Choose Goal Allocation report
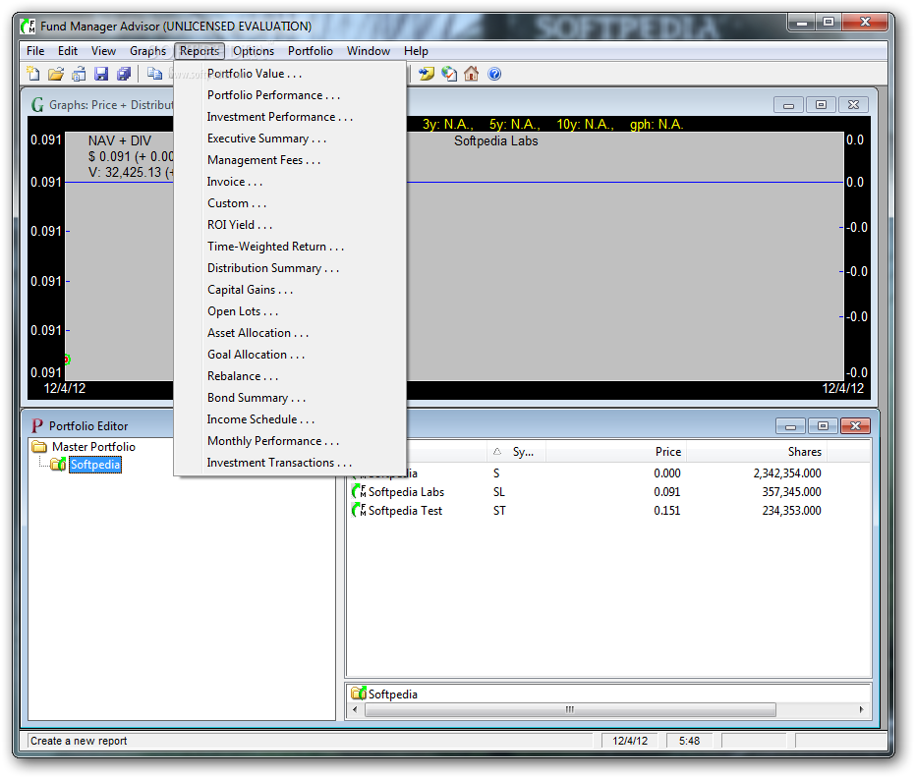Screen dimensions: 915x778 point(289,354)
